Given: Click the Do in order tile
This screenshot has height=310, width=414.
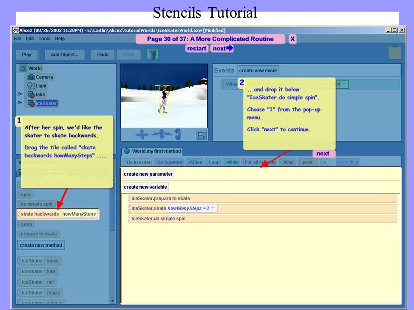Looking at the screenshot, I should [x=137, y=162].
